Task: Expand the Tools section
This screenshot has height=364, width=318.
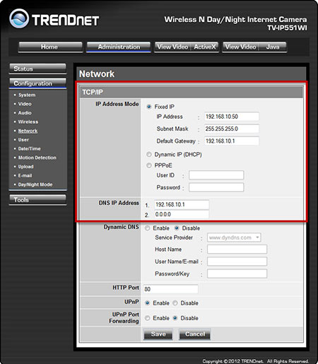Action: coord(37,199)
